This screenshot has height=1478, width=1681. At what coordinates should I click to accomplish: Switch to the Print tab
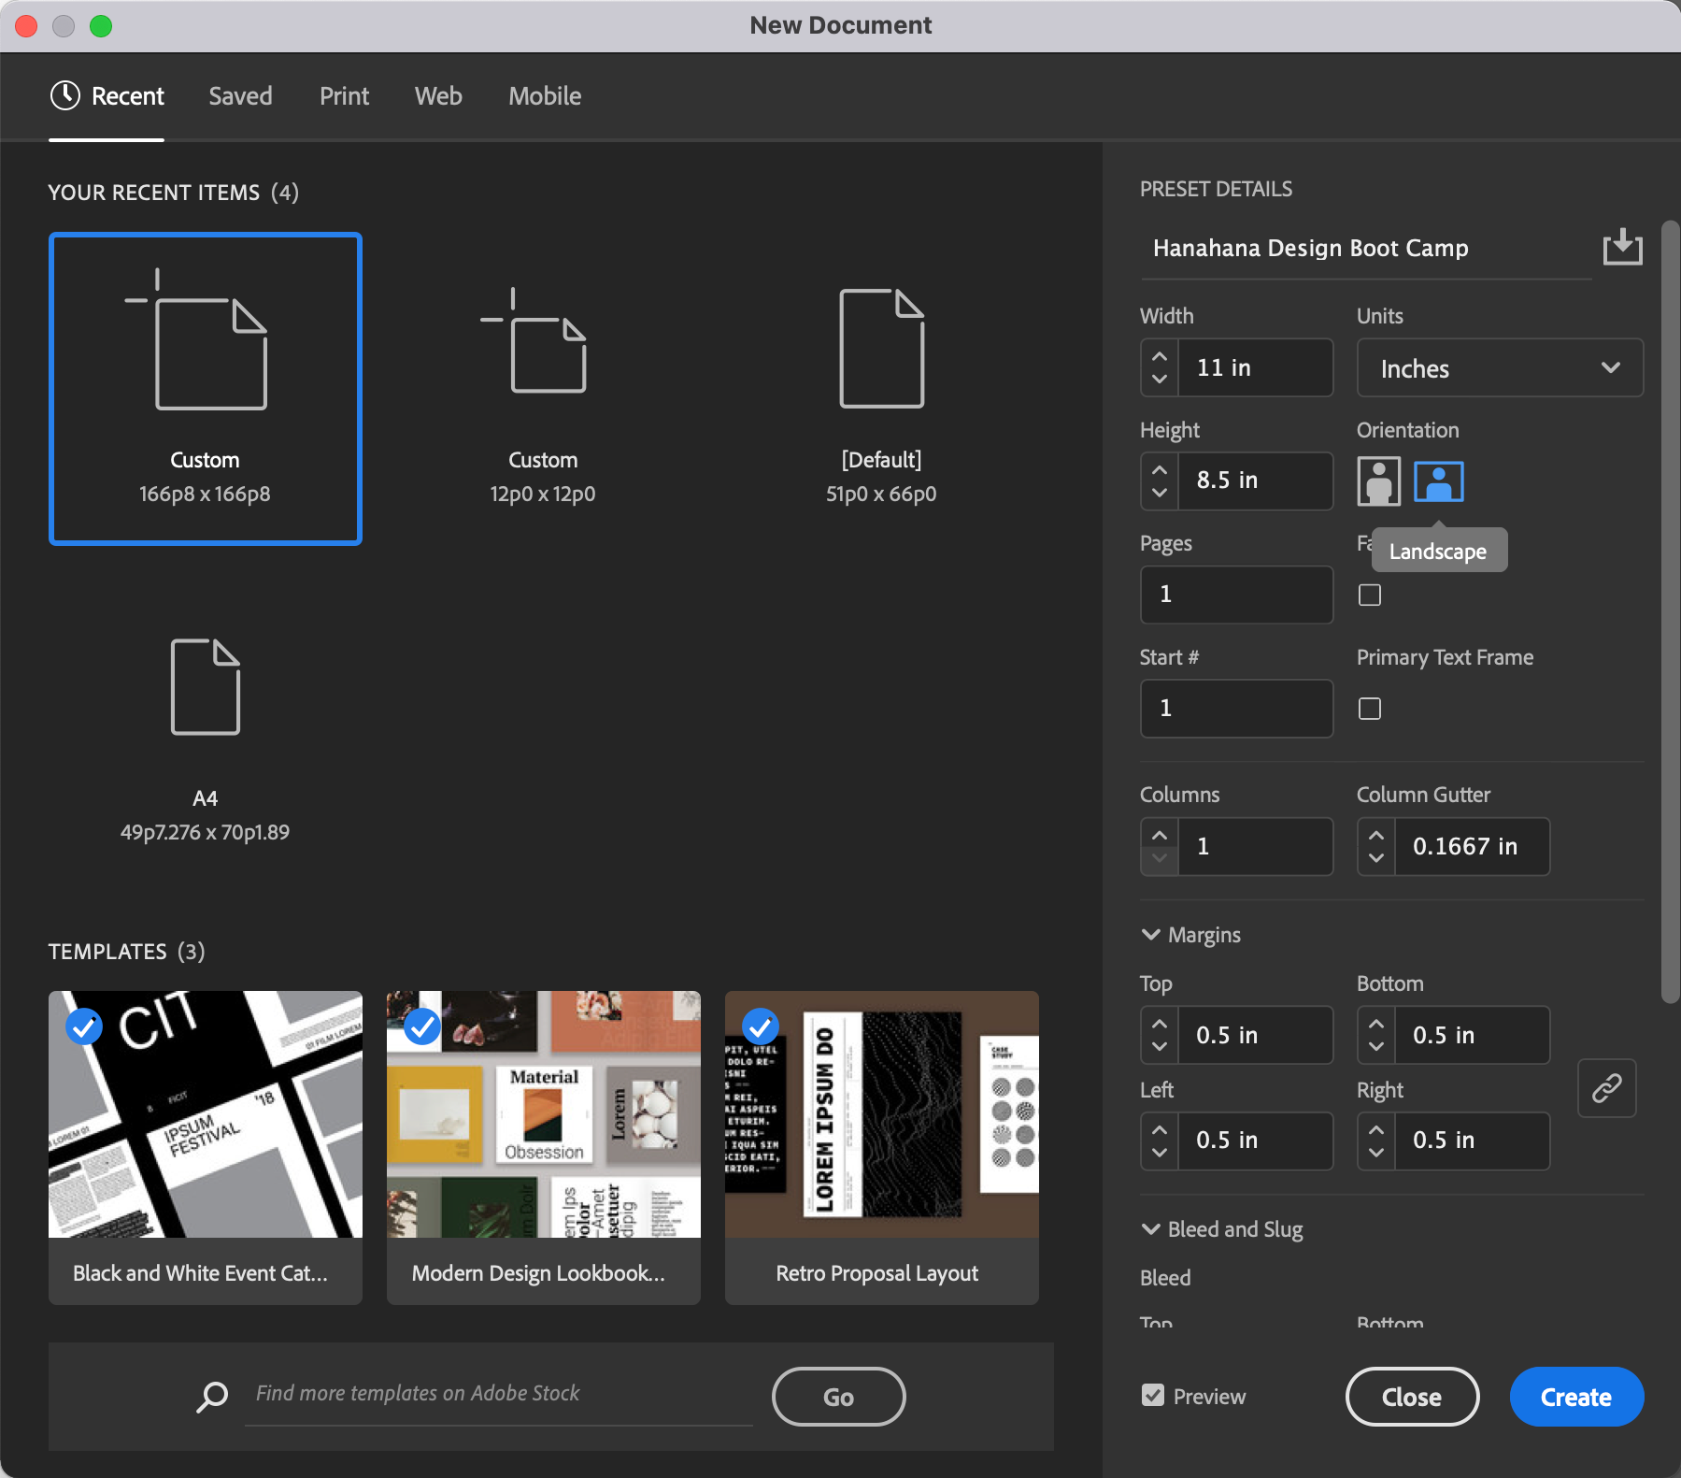pos(344,95)
